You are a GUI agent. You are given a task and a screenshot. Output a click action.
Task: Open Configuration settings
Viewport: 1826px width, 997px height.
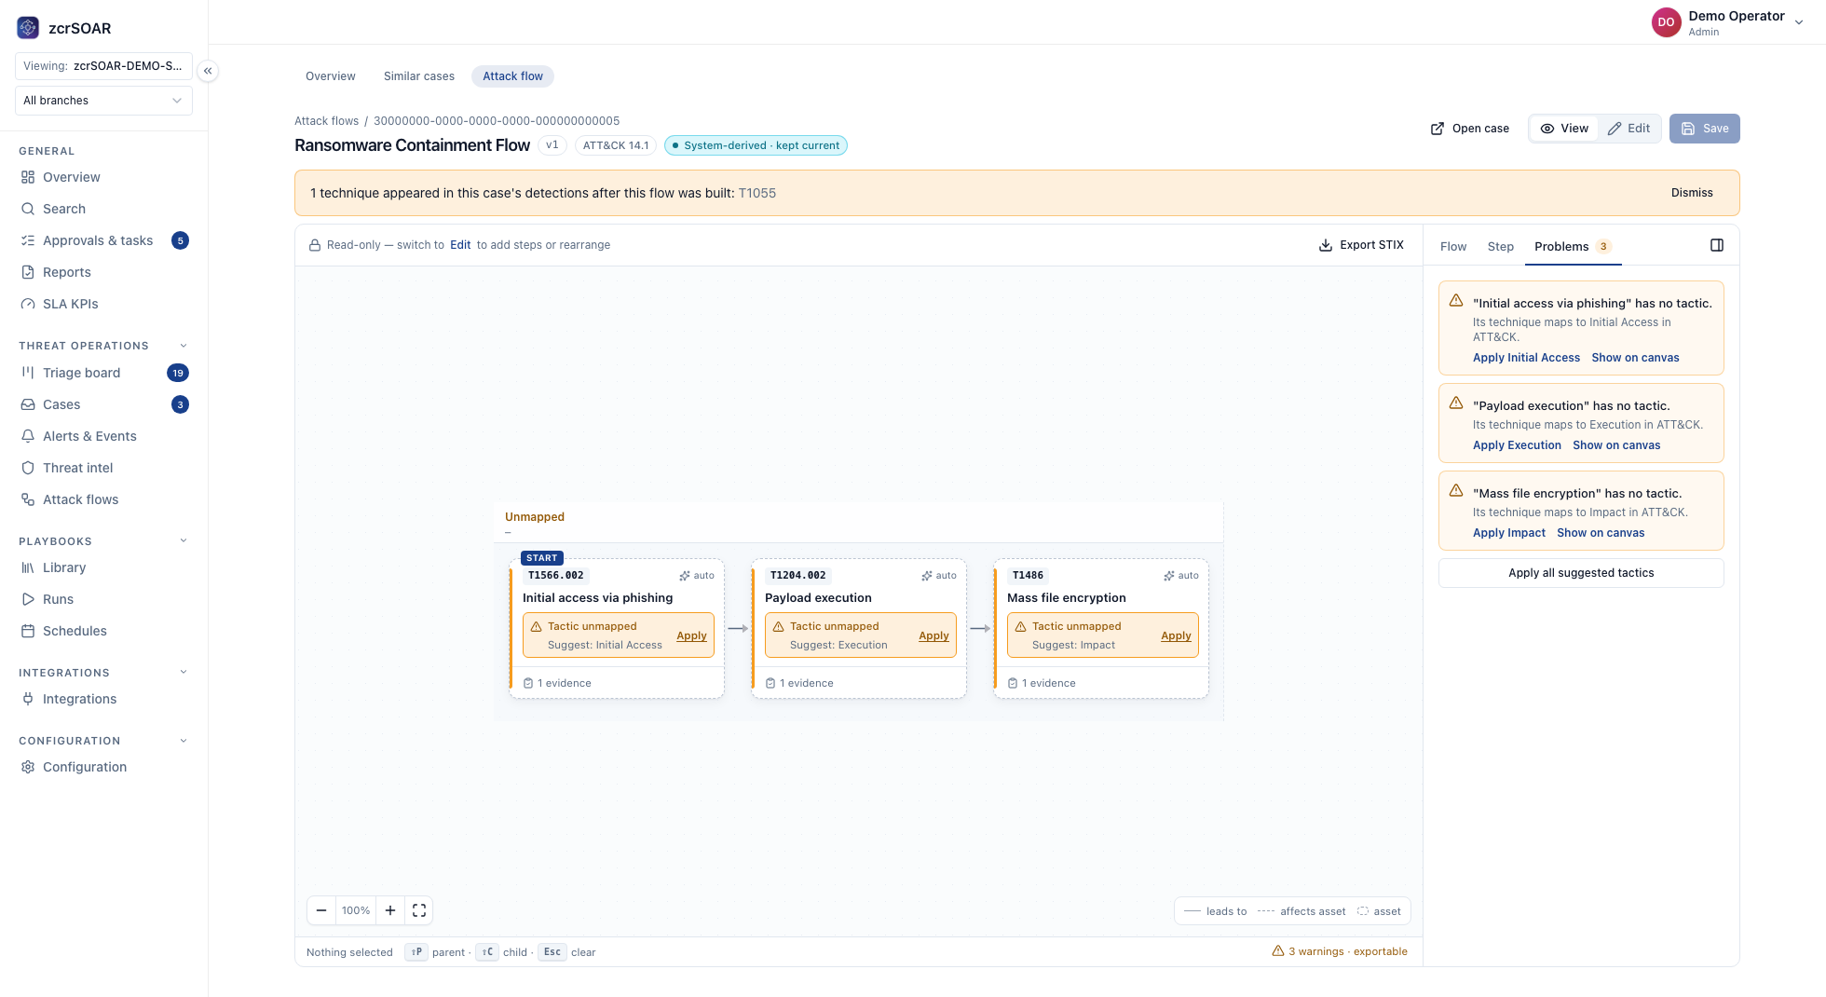click(x=103, y=767)
